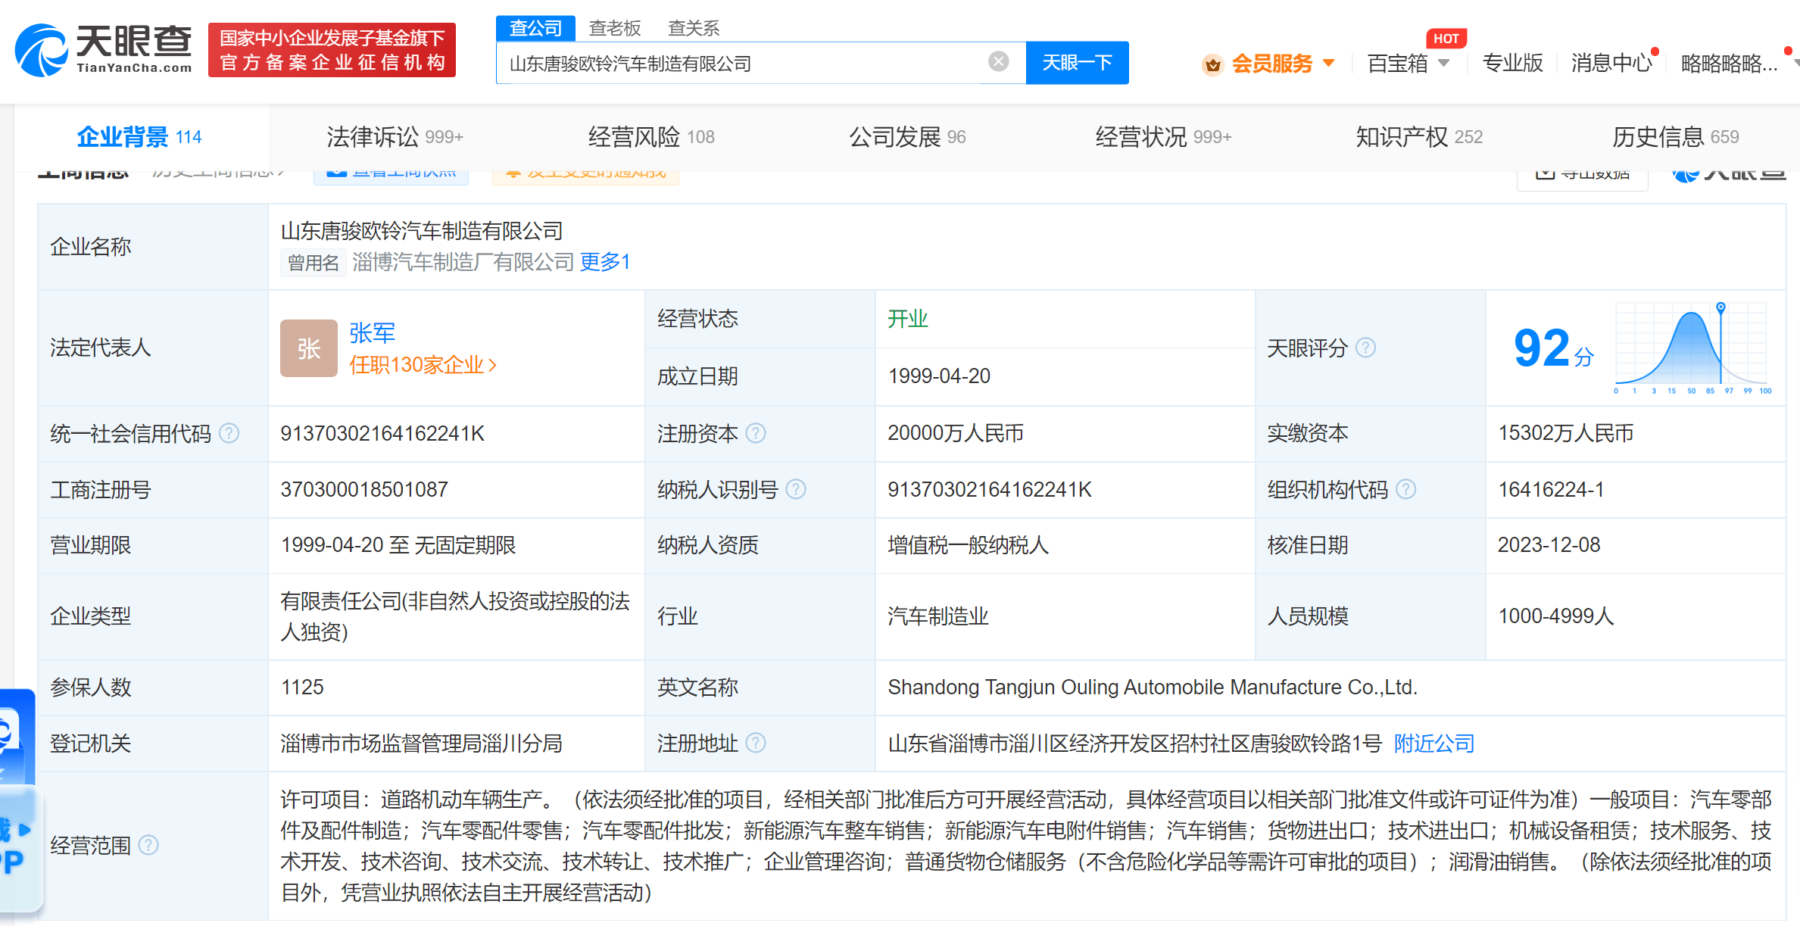Open help icon next to 纳税人识别号

coord(796,489)
